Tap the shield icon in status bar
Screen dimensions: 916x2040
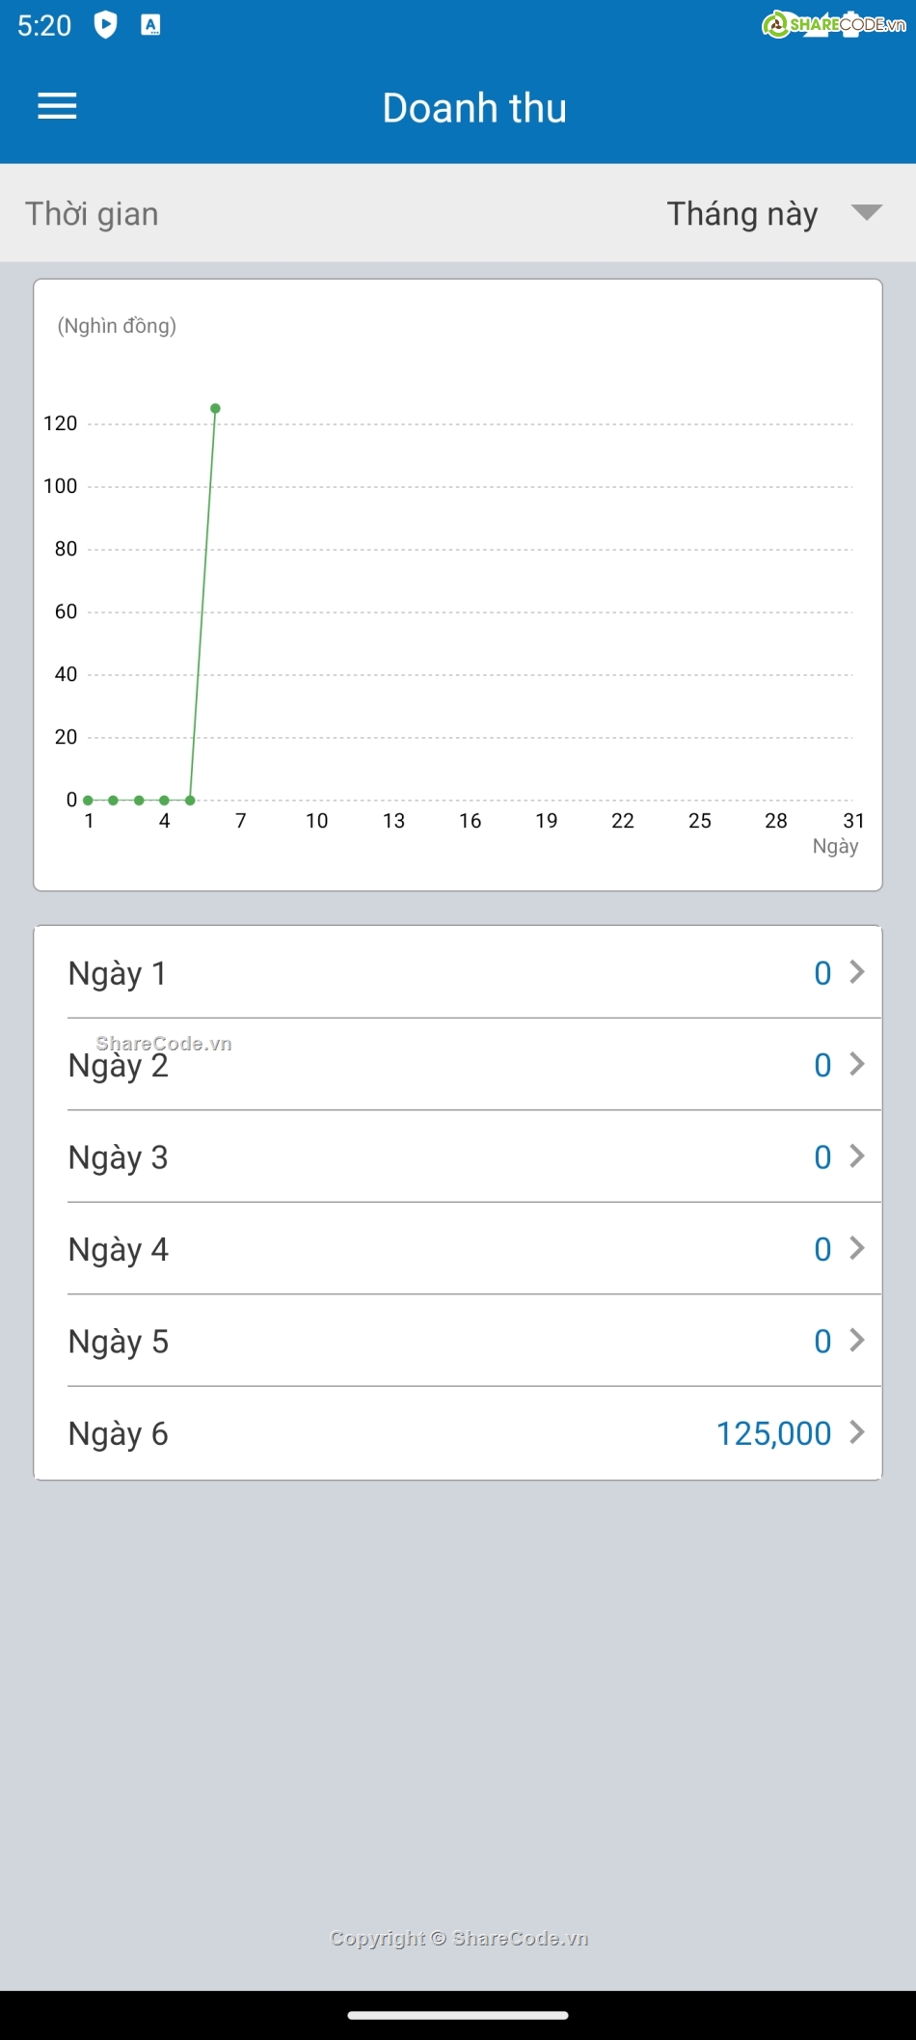[x=105, y=25]
